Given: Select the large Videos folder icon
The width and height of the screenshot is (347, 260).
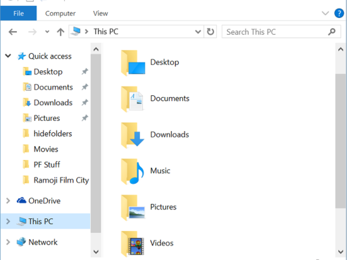Looking at the screenshot, I should (132, 244).
